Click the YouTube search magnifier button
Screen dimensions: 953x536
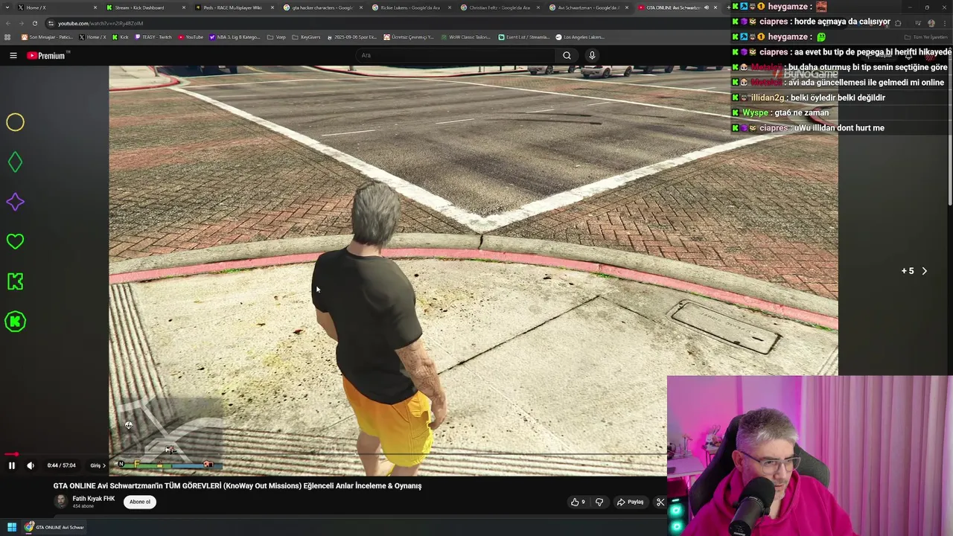pyautogui.click(x=567, y=55)
